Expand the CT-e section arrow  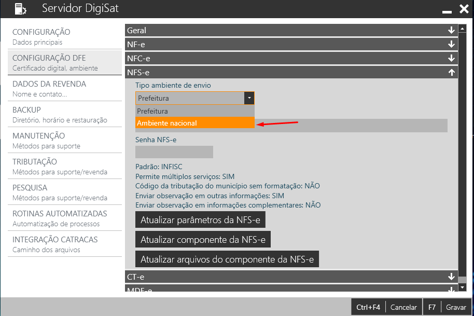[x=451, y=277]
